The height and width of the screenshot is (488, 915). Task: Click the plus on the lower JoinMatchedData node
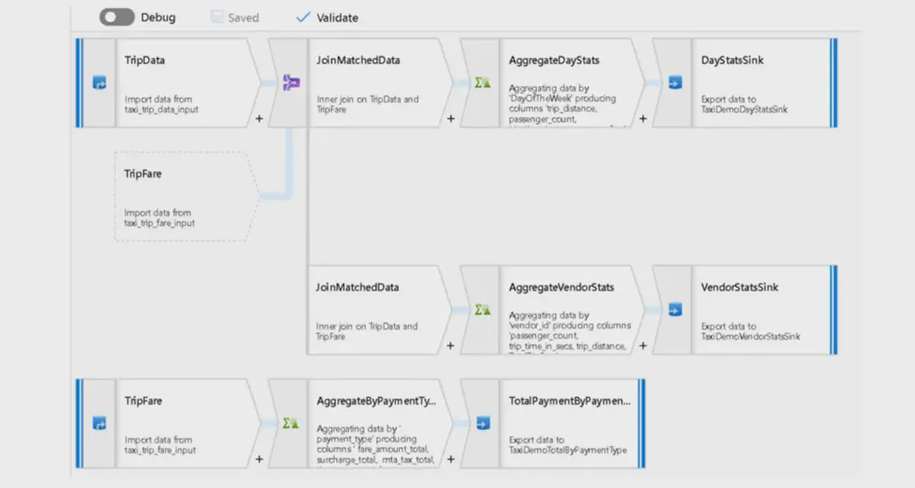click(451, 345)
